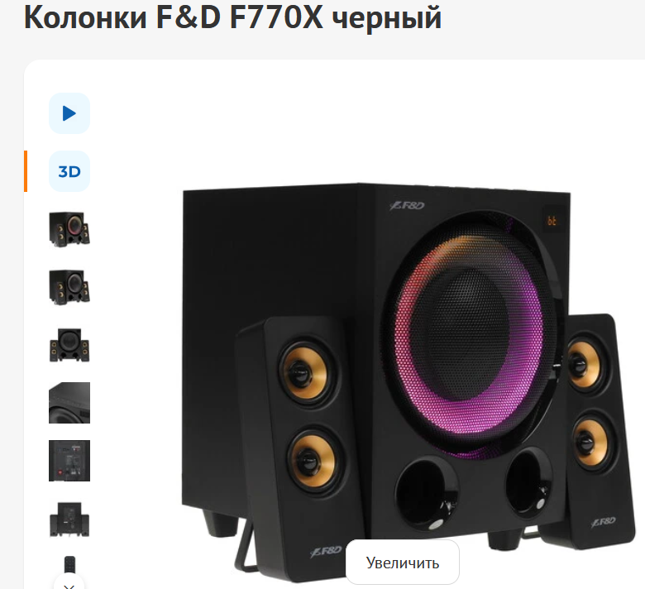Click the orange bt display on subwoofer
Viewport: 645px width, 589px height.
tap(552, 221)
